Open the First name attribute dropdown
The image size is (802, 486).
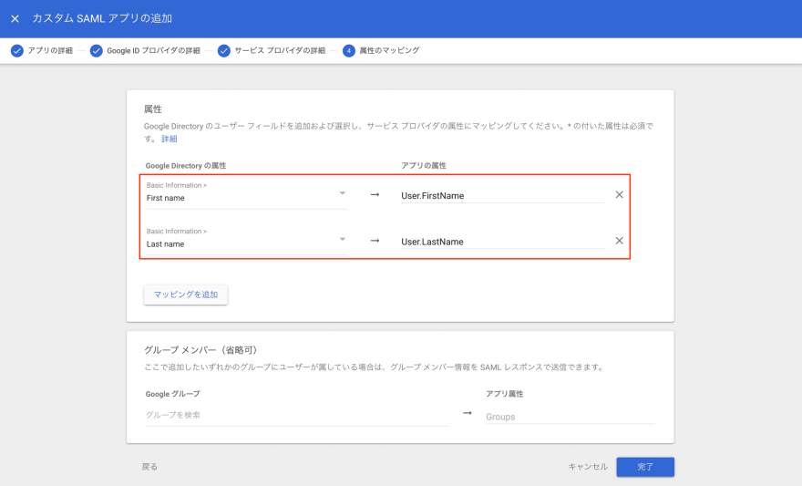pyautogui.click(x=247, y=193)
